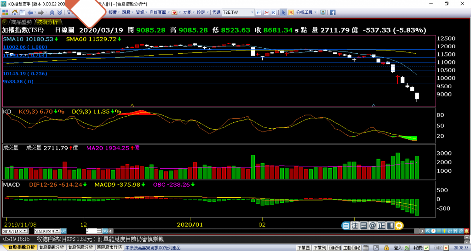Click the 下單匣 button
Screen dimensions: 471x251
tap(303, 247)
